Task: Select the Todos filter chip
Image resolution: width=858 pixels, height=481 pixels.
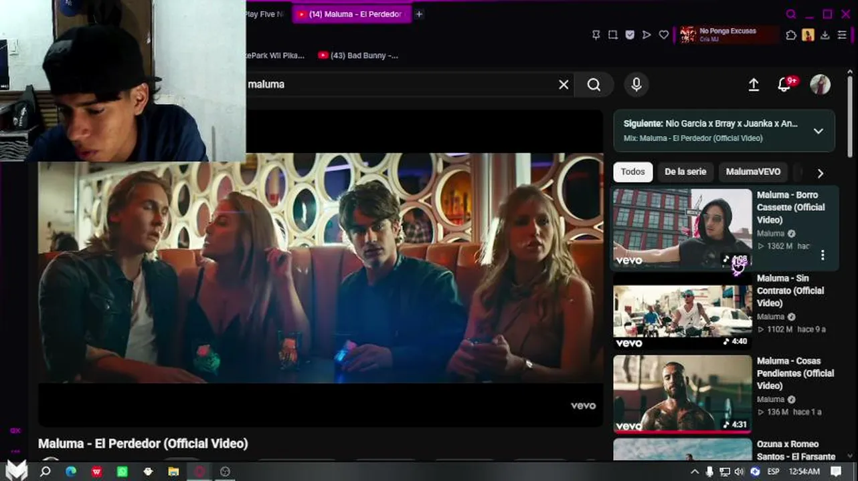Action: 632,172
